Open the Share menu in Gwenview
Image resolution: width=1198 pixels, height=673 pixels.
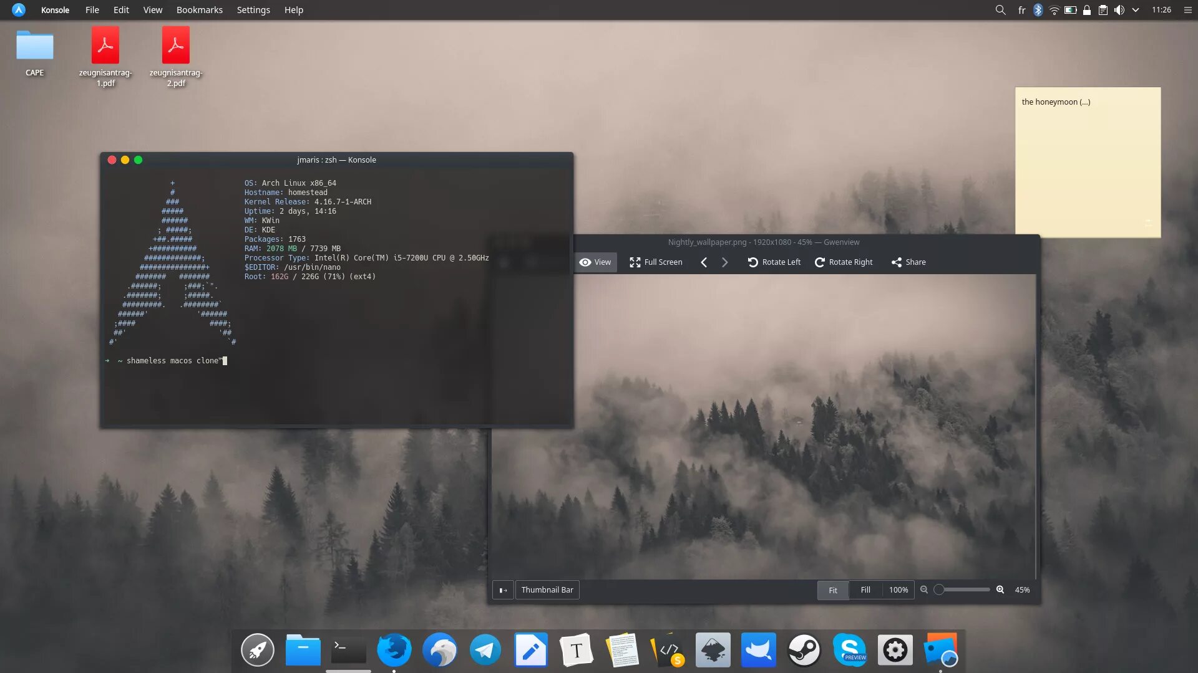coord(908,262)
